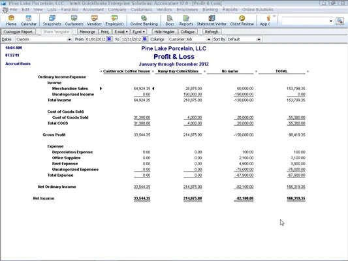The image size is (348, 261).
Task: Open the Home icon in toolbar
Action: coord(11,20)
